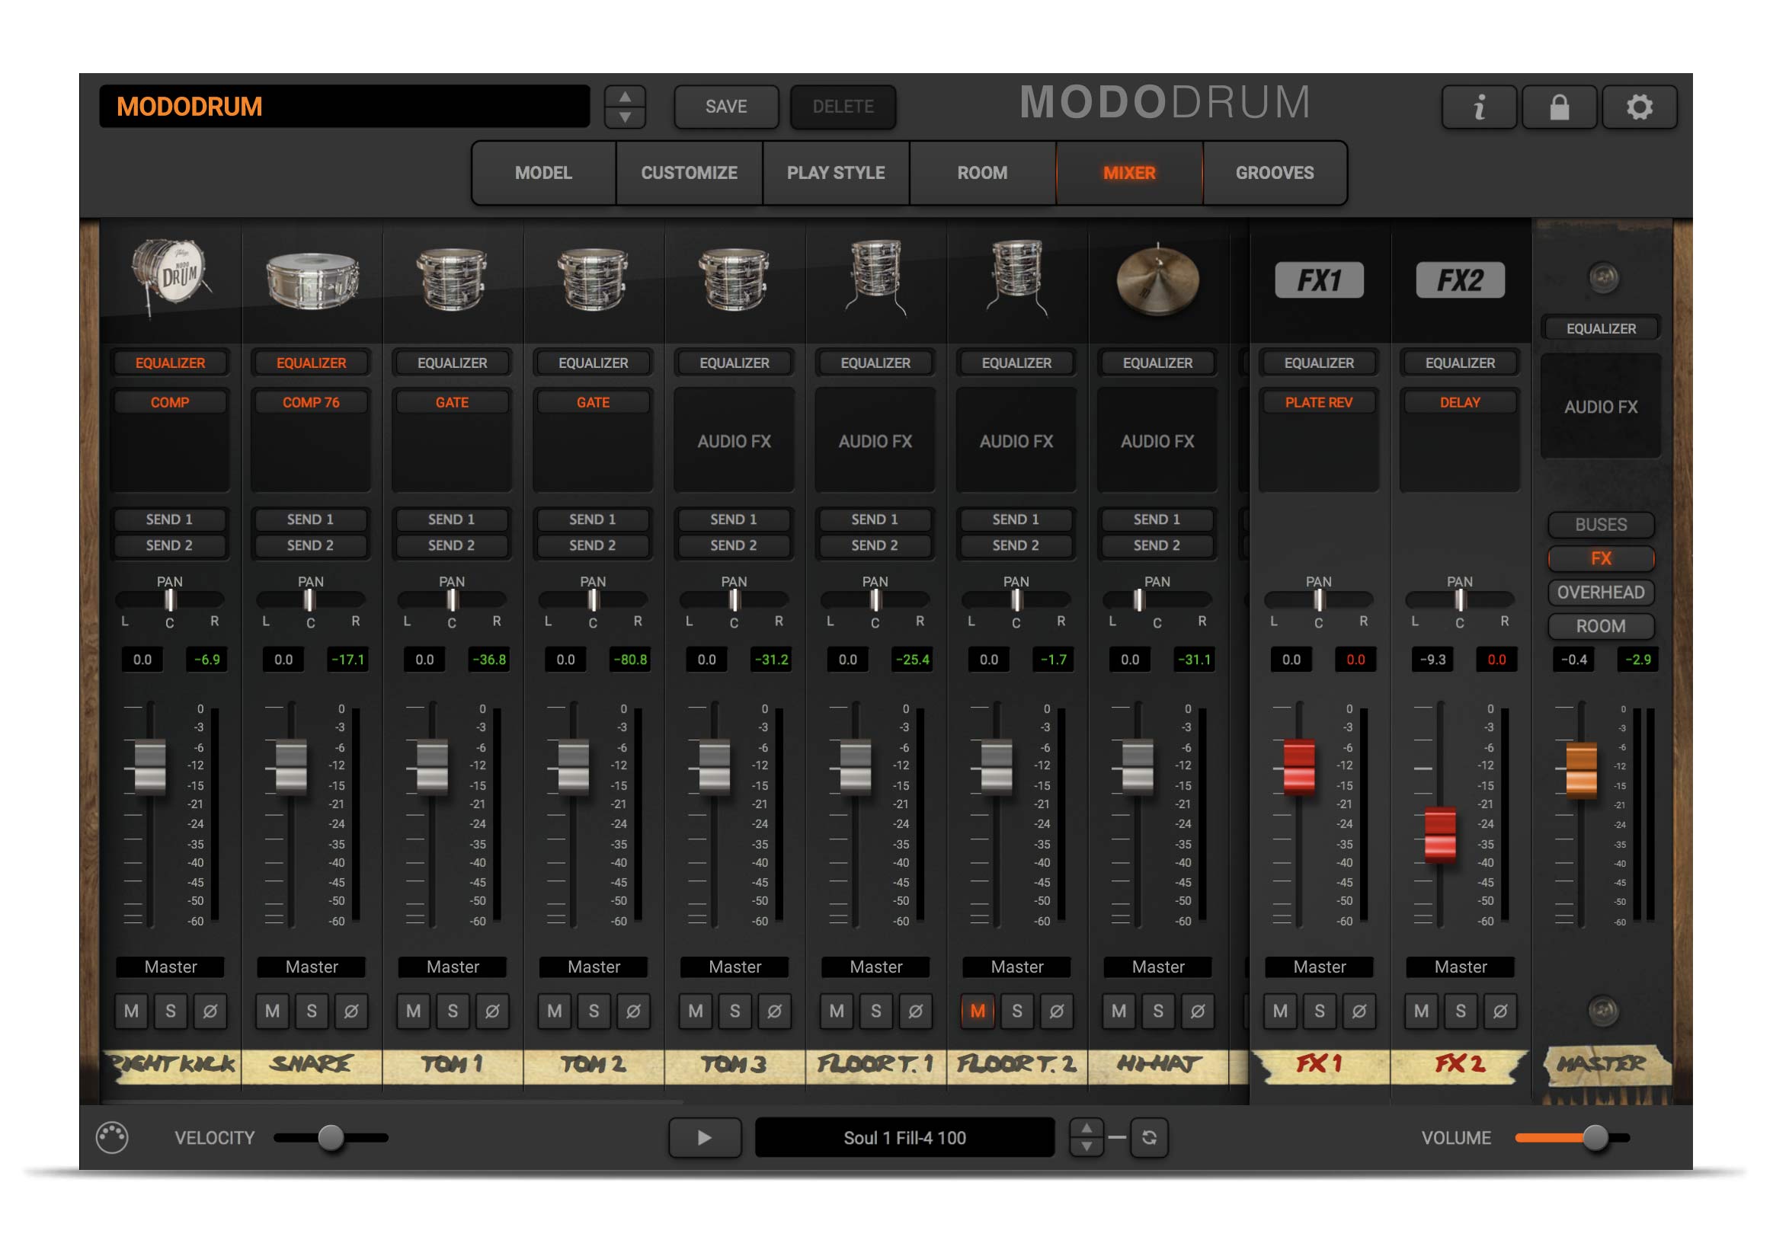The width and height of the screenshot is (1773, 1240).
Task: Open settings gear icon
Action: coord(1640,107)
